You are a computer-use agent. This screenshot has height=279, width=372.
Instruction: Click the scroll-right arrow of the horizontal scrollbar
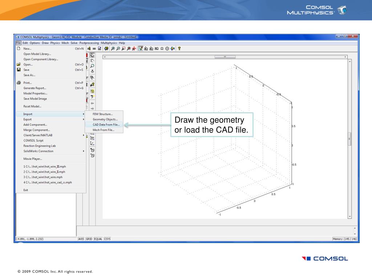point(345,57)
